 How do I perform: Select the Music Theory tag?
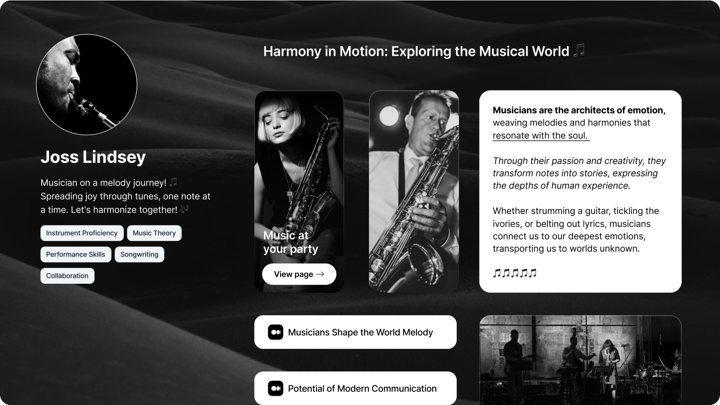[x=154, y=233]
